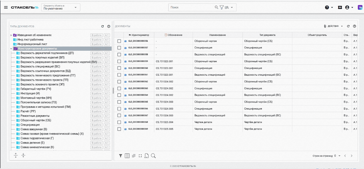Click the CSV export icon

click(146, 156)
